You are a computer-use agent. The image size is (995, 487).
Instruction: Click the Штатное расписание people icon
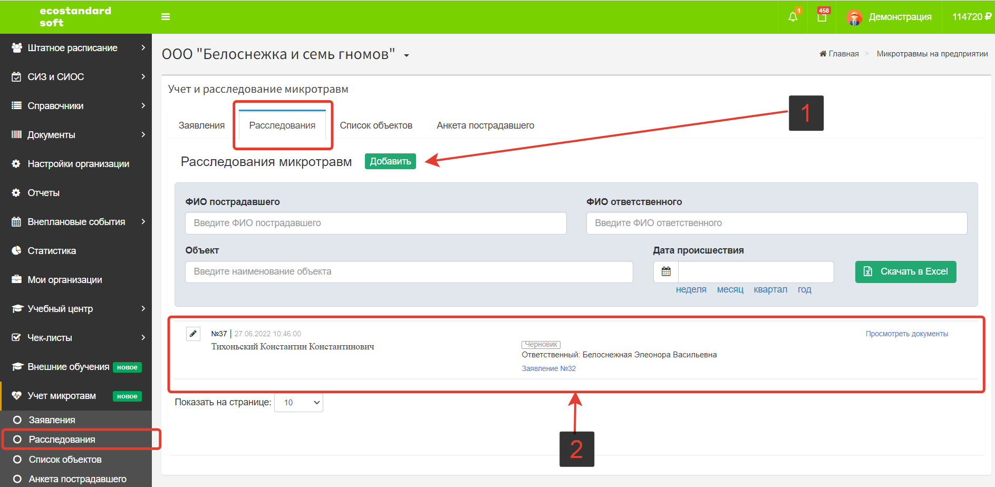click(x=17, y=48)
